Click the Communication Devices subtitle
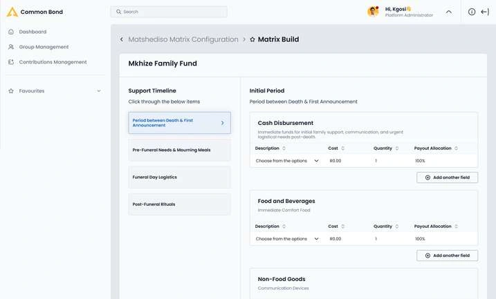Screen dimensions: 496x299 (283, 288)
